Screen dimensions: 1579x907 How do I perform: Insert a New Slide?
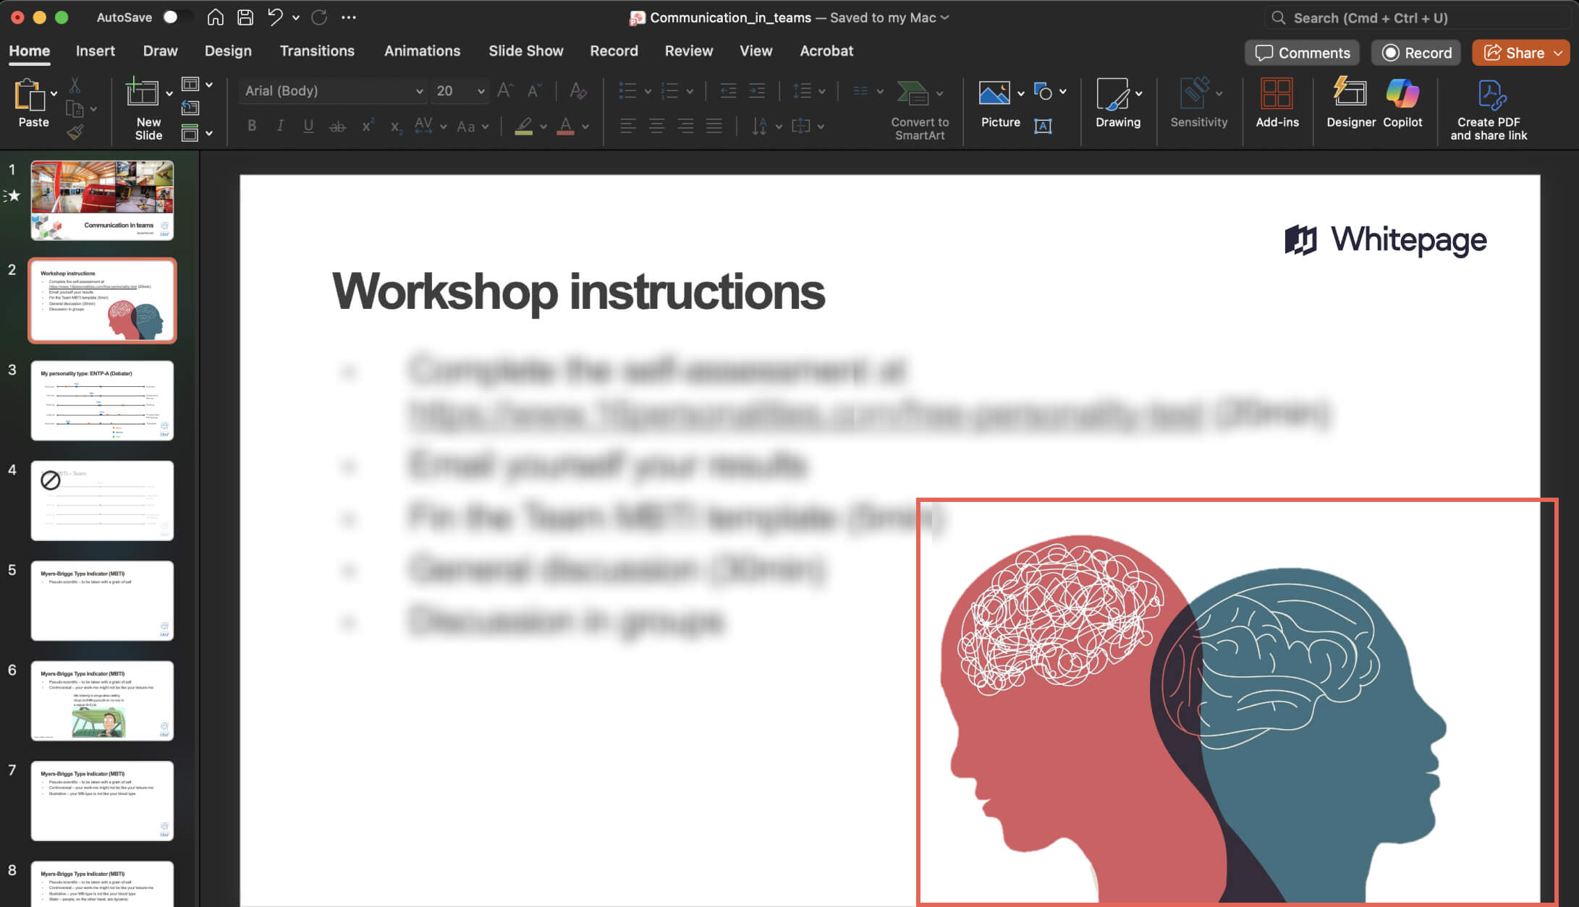[x=144, y=108]
